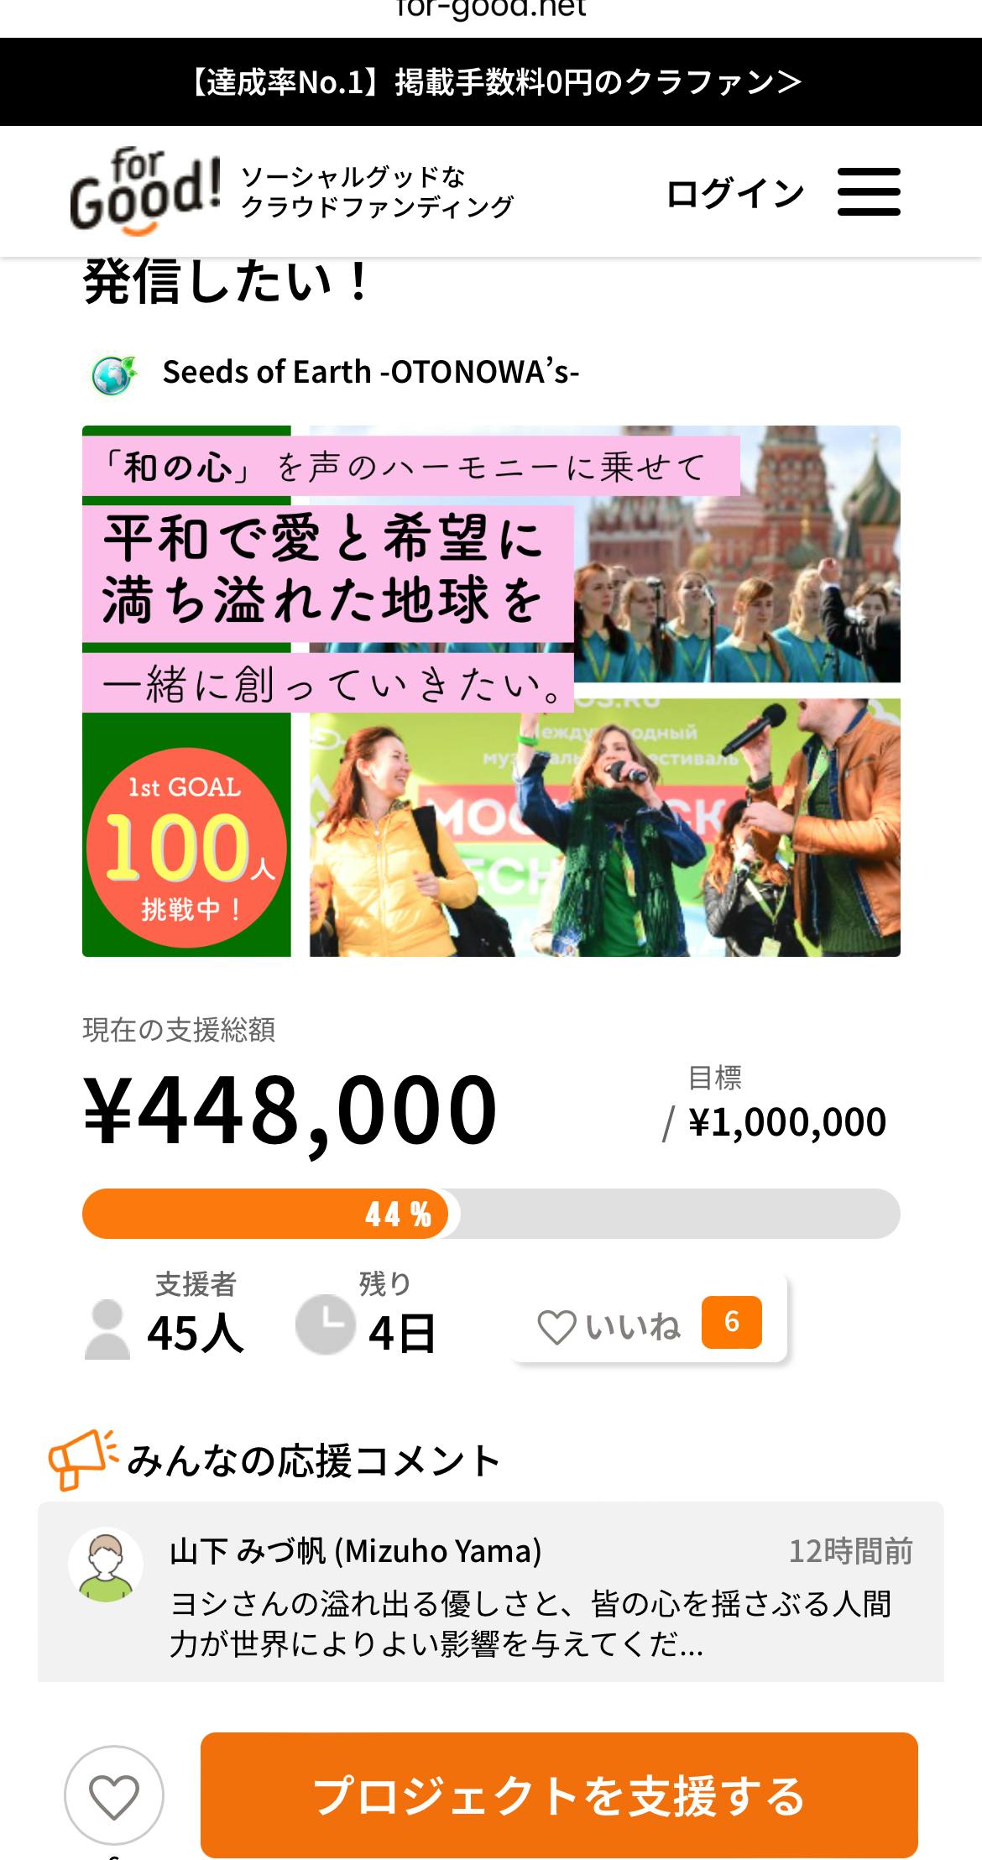This screenshot has height=1860, width=982.
Task: Click the Seeds of Earth globe avatar
Action: click(113, 374)
